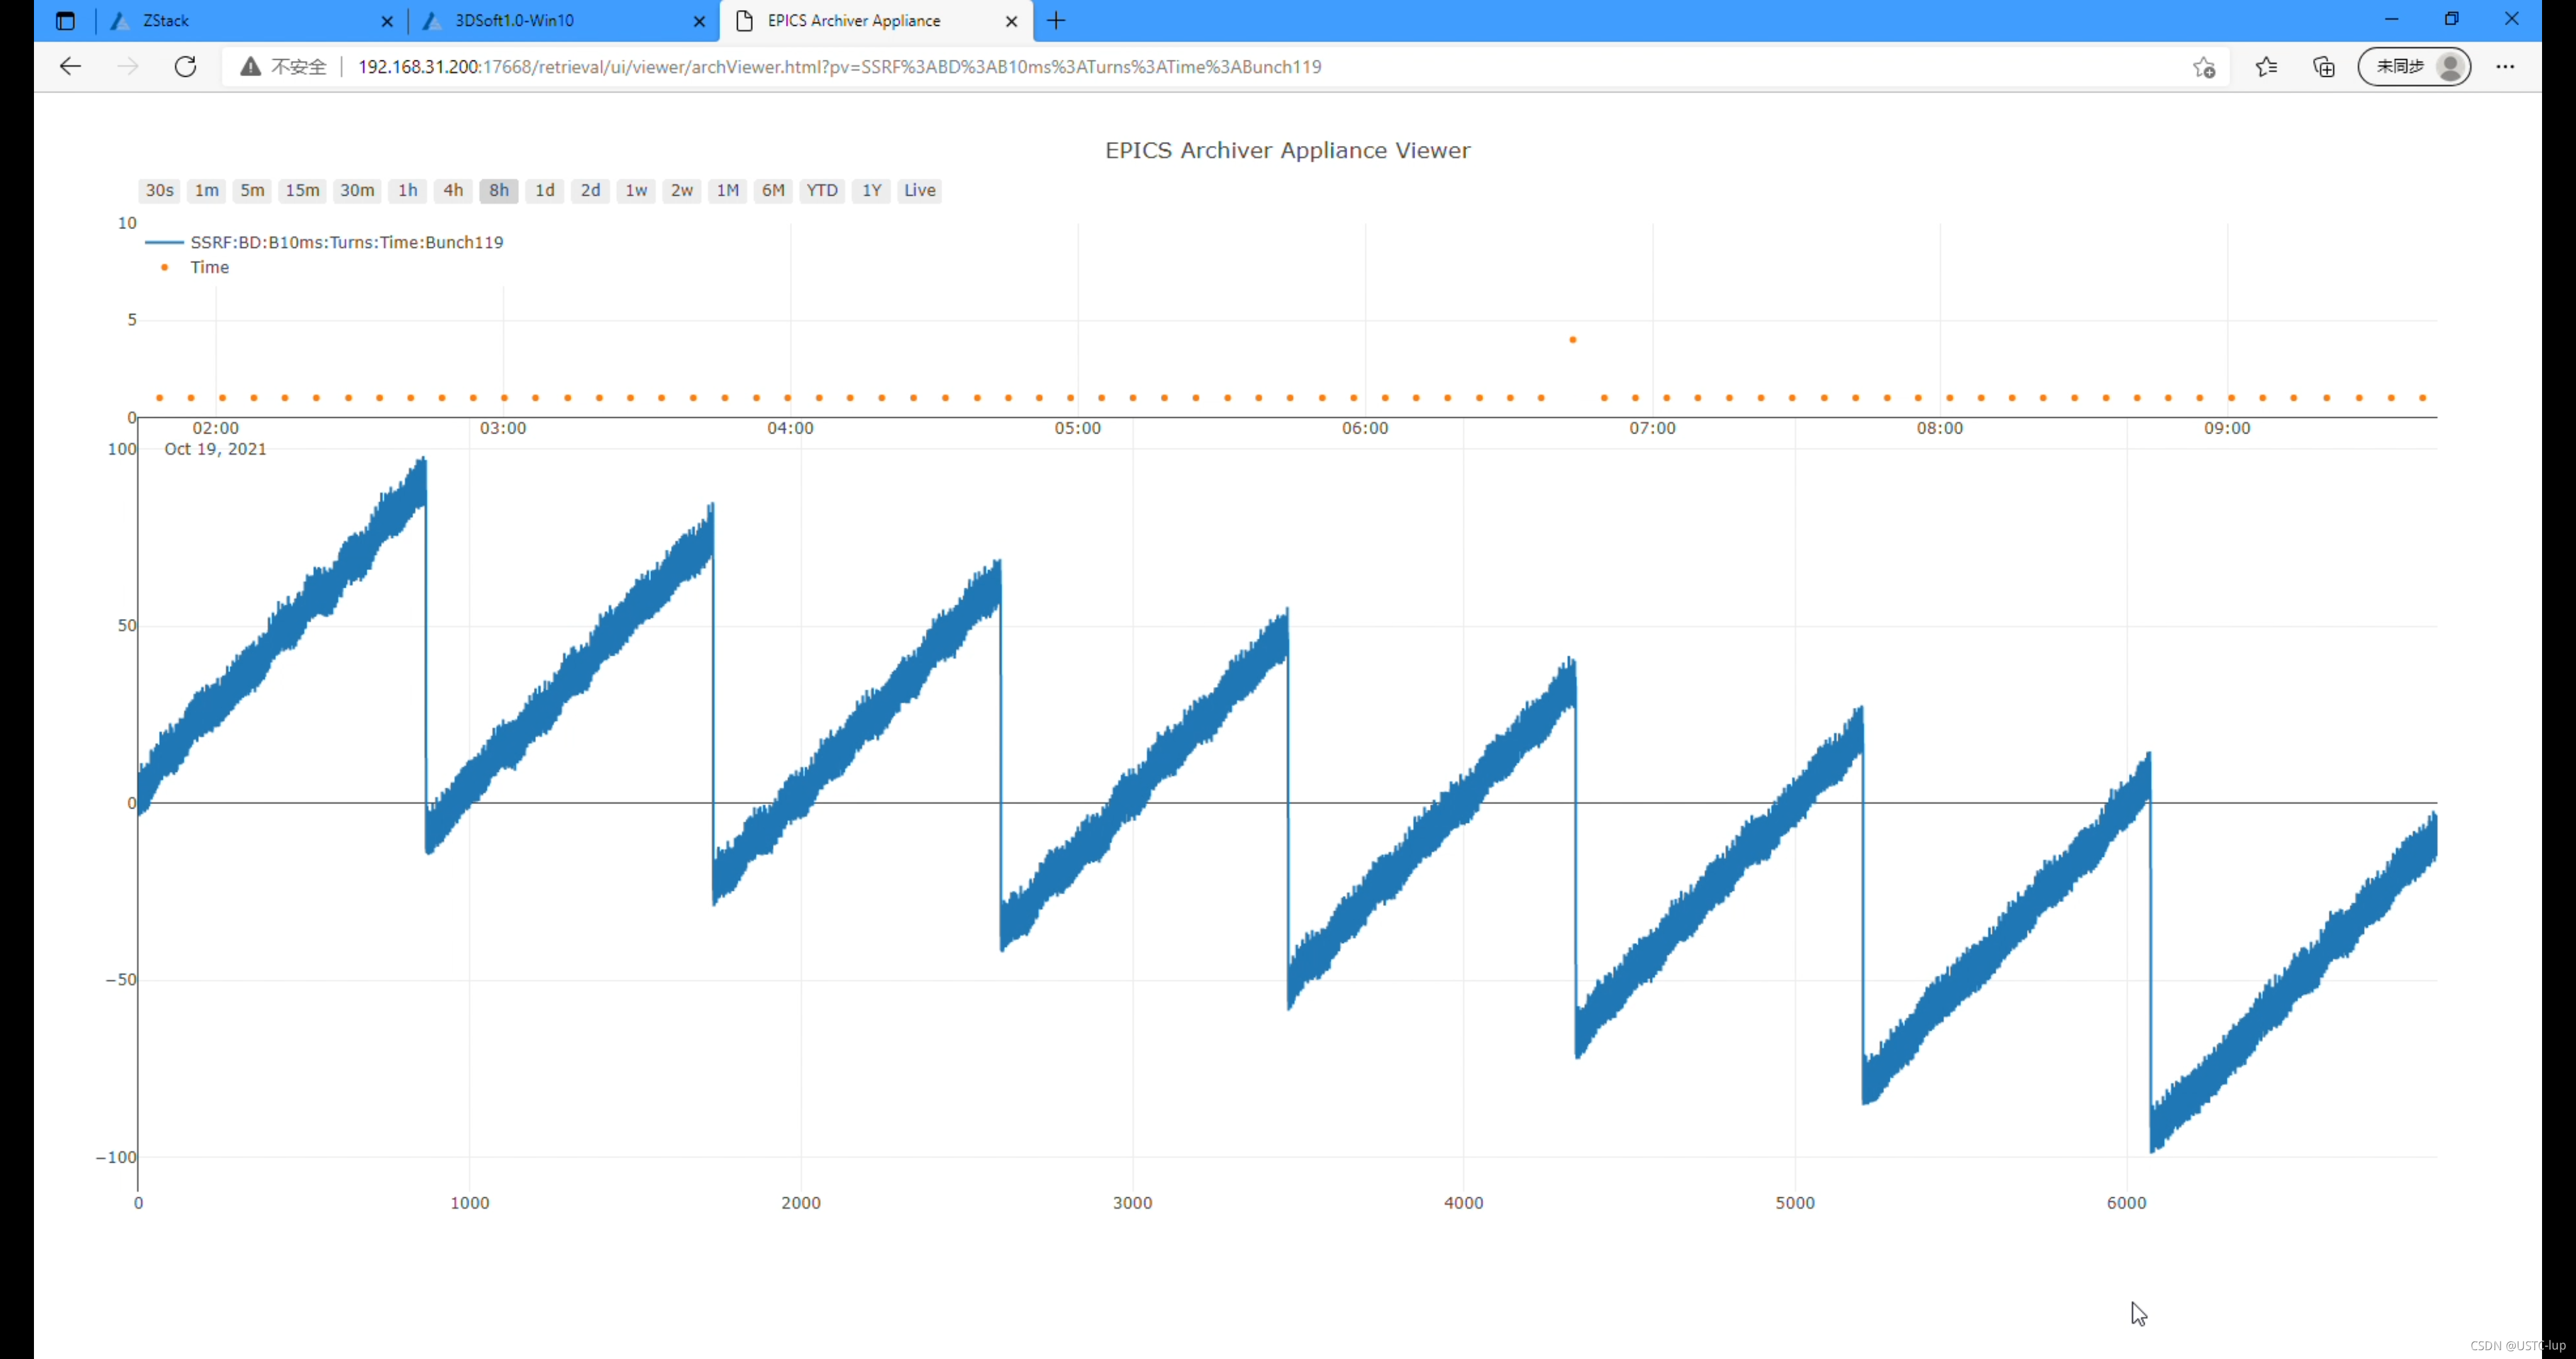Click the browser back arrow

click(70, 67)
